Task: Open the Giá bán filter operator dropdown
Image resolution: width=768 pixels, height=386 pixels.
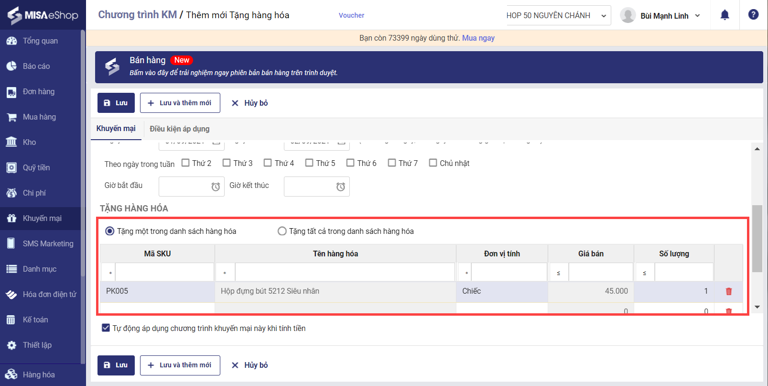Action: [x=558, y=273]
